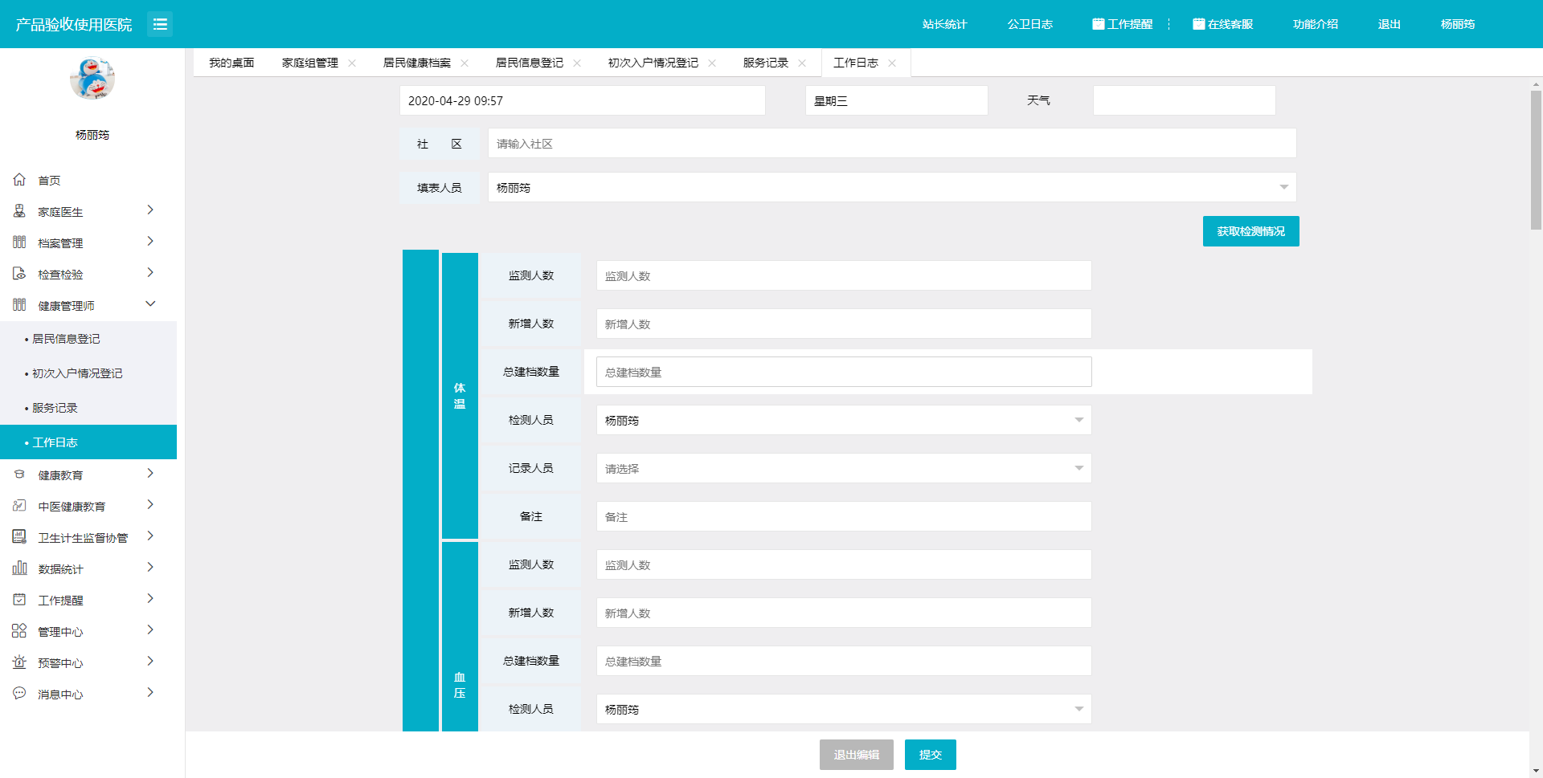Screen dimensions: 1543x778
Task: Close the 家庭组管理 tab
Action: point(352,63)
